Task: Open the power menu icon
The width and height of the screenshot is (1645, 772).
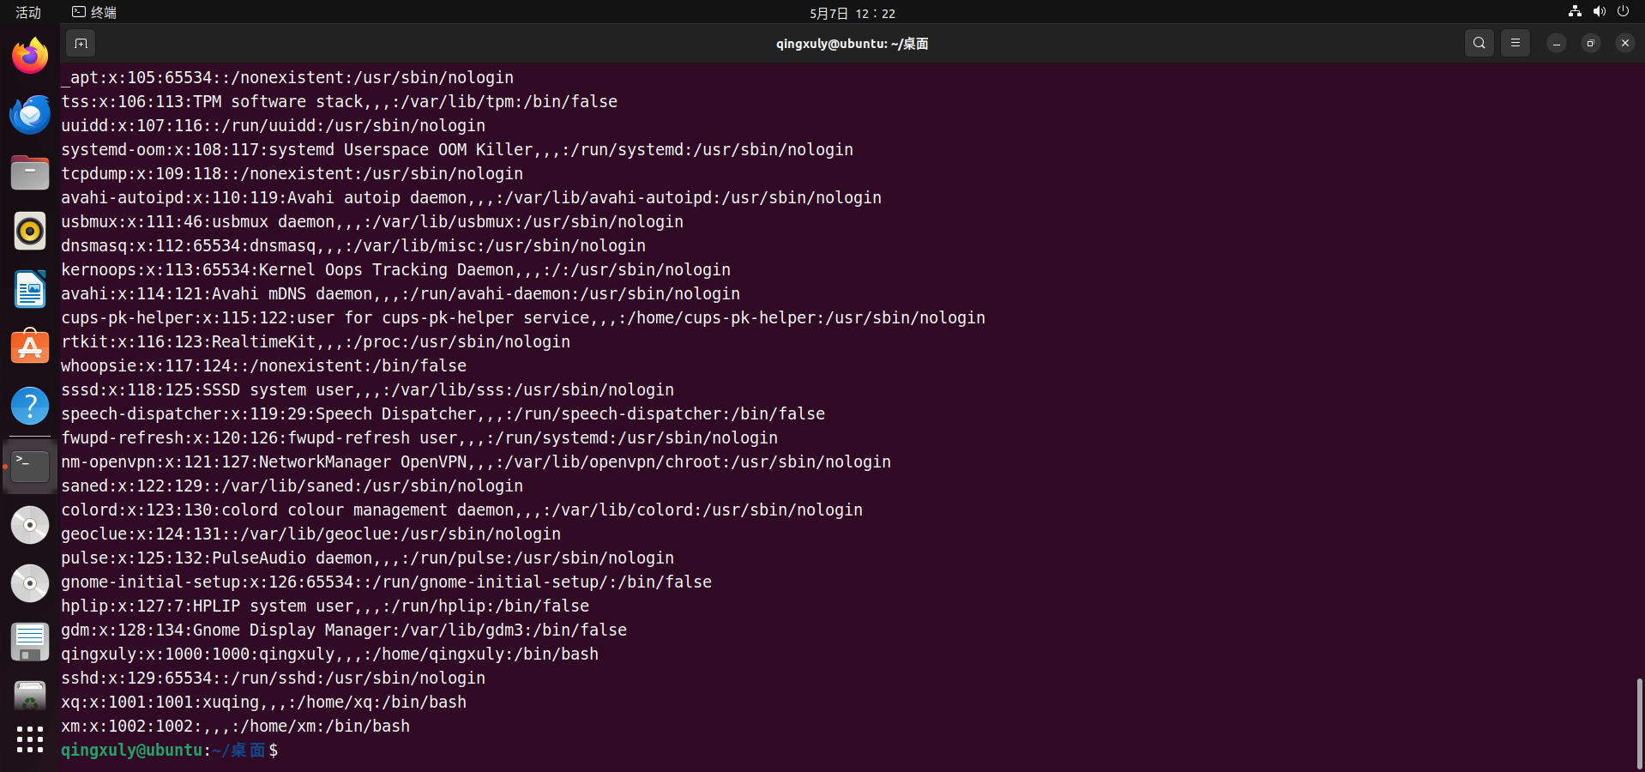Action: pyautogui.click(x=1623, y=12)
